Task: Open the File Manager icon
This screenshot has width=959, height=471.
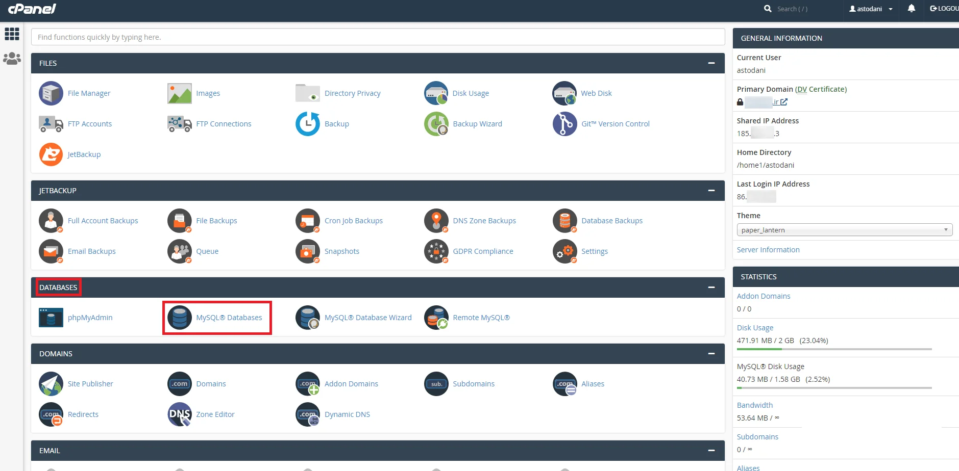Action: (x=51, y=93)
